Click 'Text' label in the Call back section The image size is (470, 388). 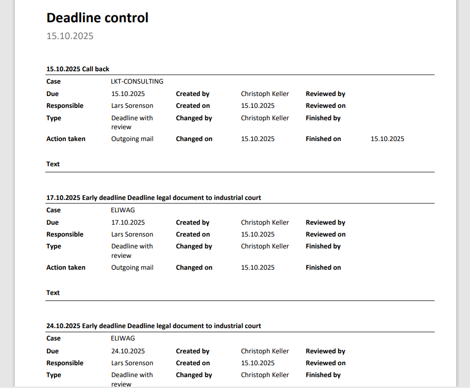click(53, 164)
